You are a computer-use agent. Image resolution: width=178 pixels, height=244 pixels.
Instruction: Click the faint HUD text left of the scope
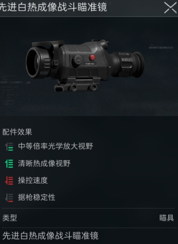12,82
